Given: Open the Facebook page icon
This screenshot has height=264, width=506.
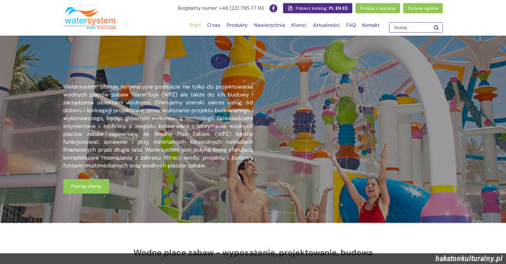Looking at the screenshot, I should [x=273, y=9].
